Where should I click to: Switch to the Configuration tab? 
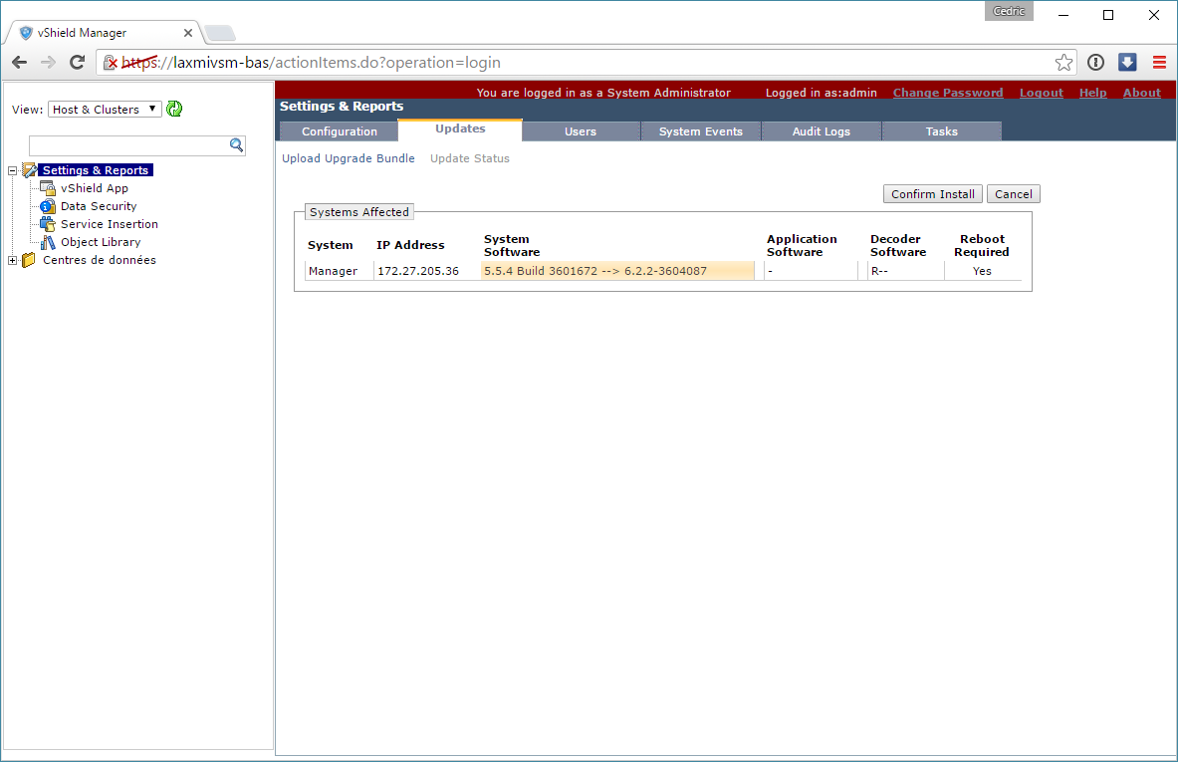tap(339, 131)
